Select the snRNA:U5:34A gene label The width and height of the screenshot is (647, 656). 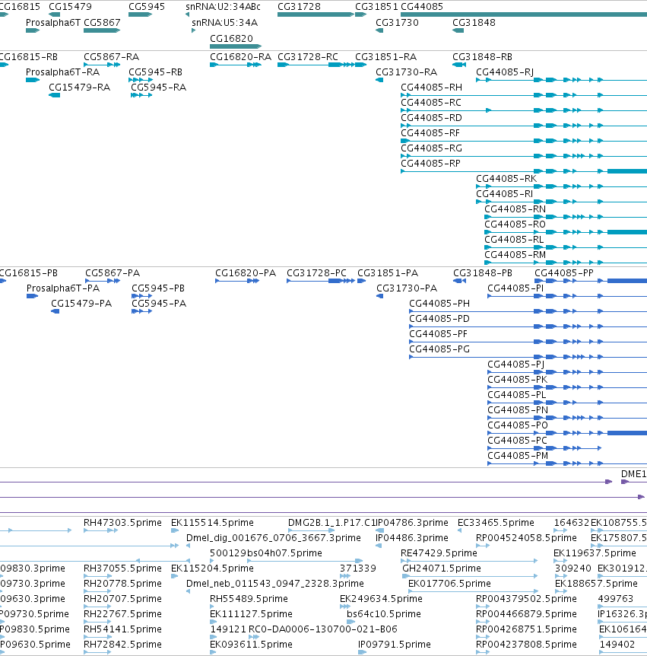(x=224, y=23)
